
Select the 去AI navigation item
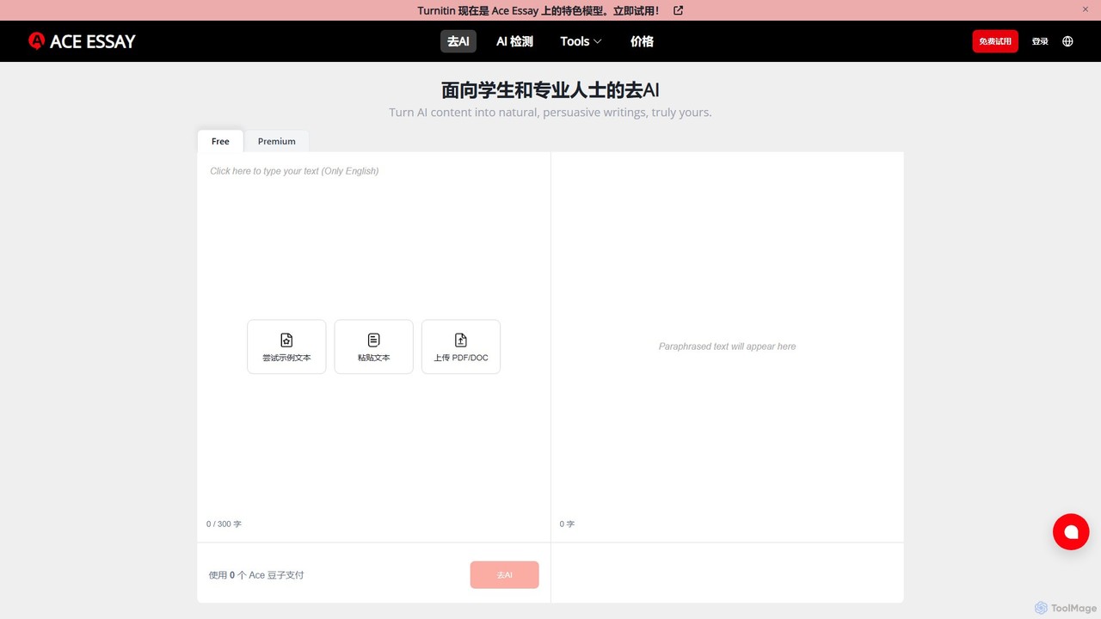458,41
